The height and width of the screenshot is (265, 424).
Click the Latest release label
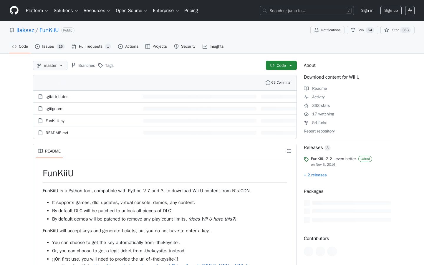[x=365, y=159]
